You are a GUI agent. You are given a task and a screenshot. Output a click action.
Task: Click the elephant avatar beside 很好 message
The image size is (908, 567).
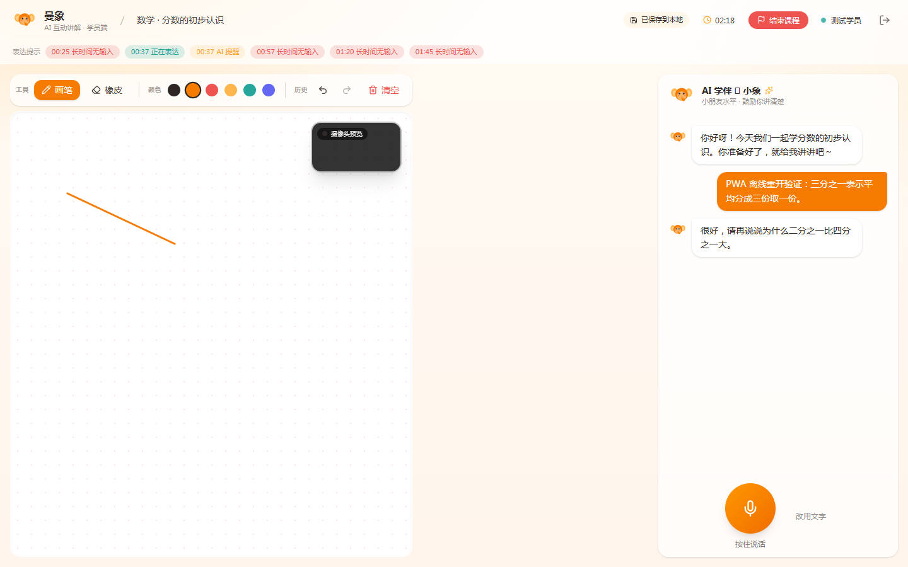click(678, 229)
